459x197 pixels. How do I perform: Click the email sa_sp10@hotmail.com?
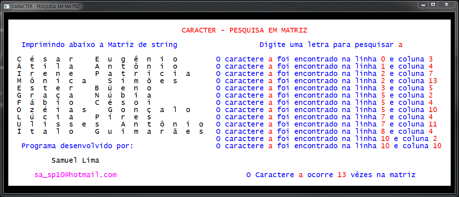click(x=75, y=175)
